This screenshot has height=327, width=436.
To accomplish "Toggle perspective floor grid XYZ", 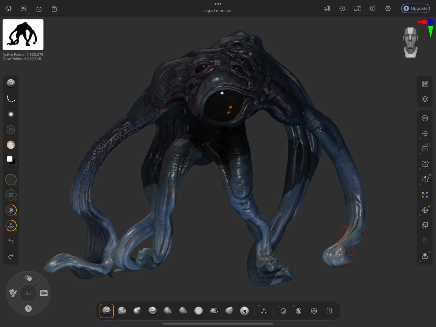I will (425, 149).
